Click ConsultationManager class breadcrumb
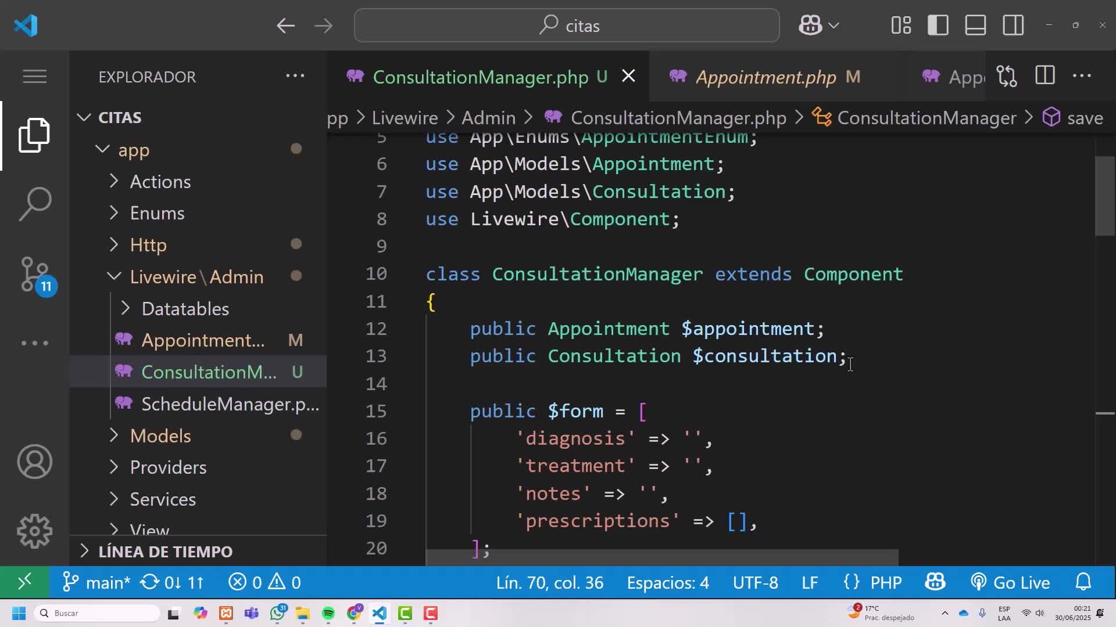The width and height of the screenshot is (1116, 627). point(927,118)
